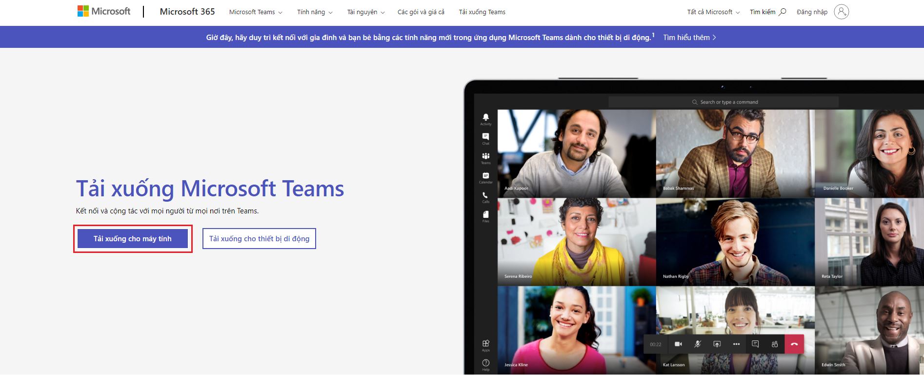Open the Tìm hiểu thêm banner link

689,38
